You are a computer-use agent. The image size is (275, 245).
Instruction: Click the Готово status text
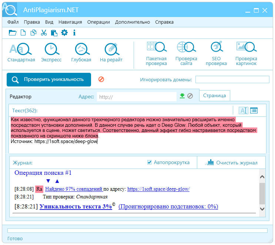15,238
